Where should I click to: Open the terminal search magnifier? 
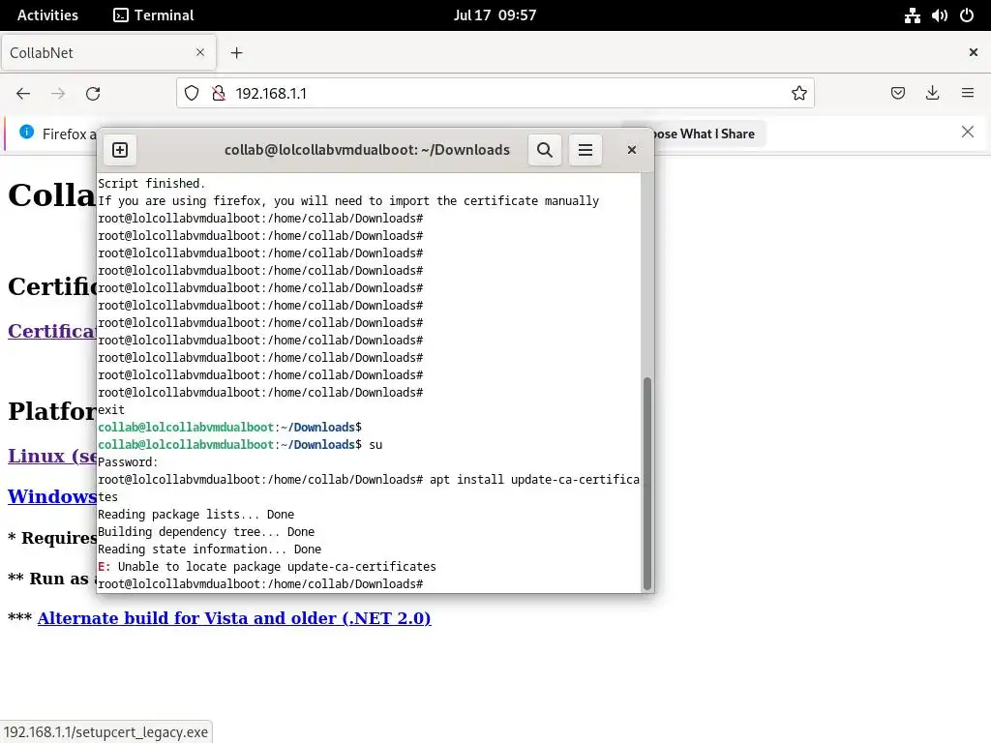(545, 150)
